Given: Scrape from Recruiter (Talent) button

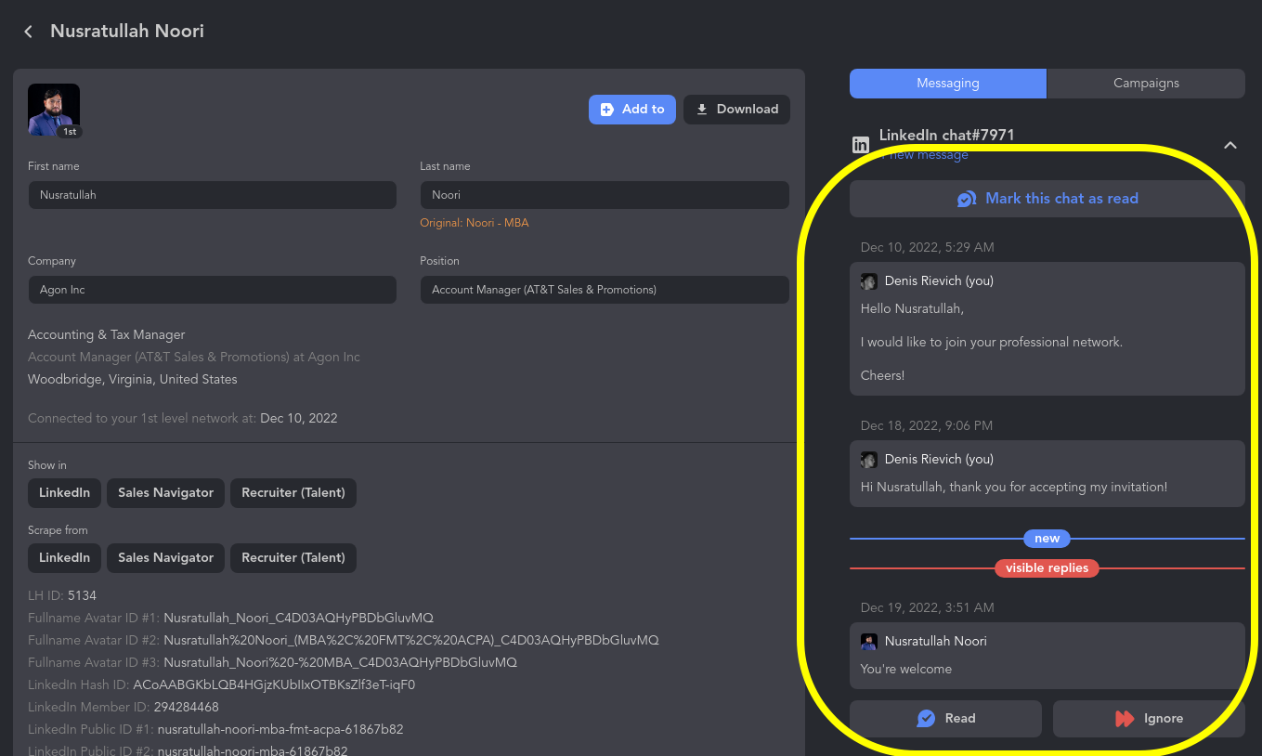Looking at the screenshot, I should tap(293, 558).
